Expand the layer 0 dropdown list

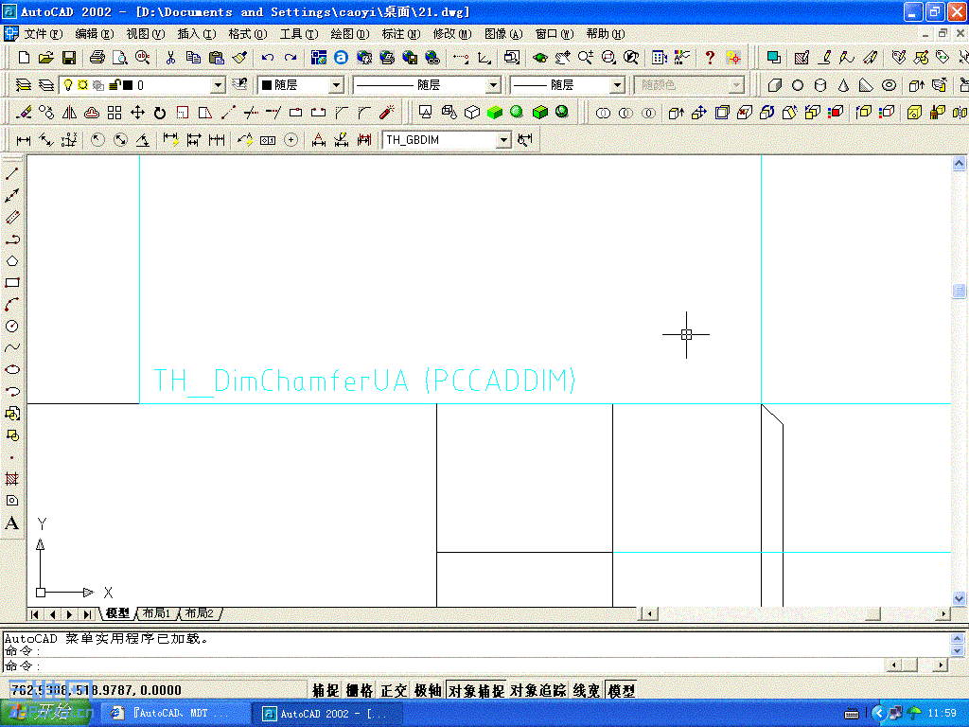point(218,85)
